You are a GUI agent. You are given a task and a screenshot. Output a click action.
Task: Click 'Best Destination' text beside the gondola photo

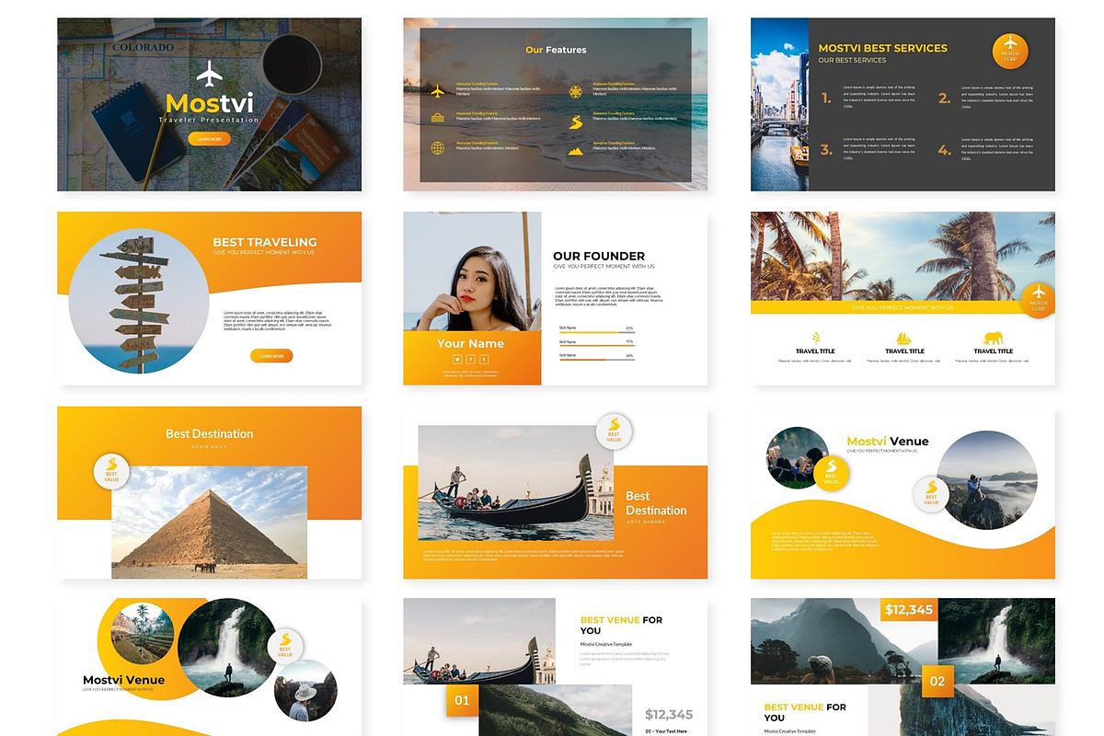(x=656, y=503)
